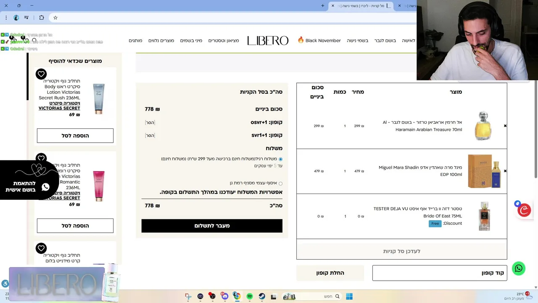
Task: Open the בשמי נישה menu item
Action: [357, 40]
